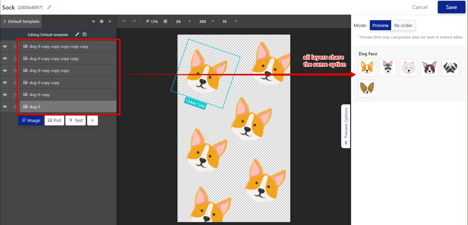Click the undo arrow in toolbar

124,21
